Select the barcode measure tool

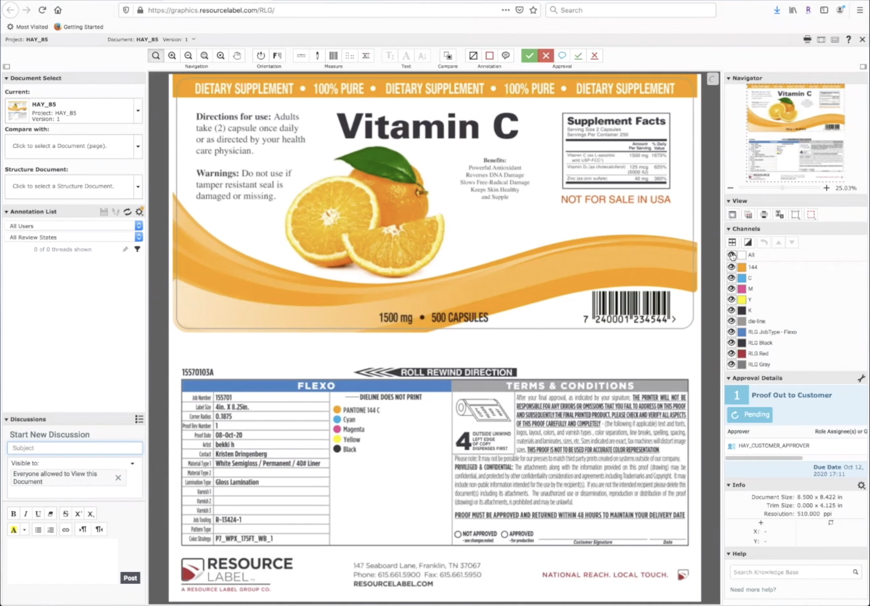(334, 56)
